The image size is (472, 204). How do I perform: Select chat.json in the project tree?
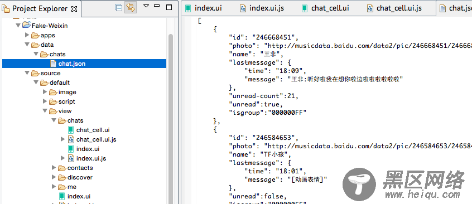(72, 64)
